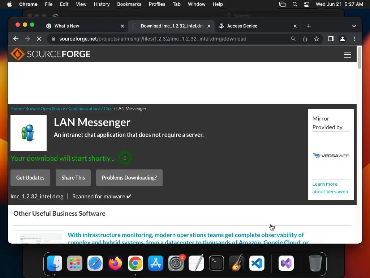
Task: Click the Get Updates button
Action: click(30, 177)
